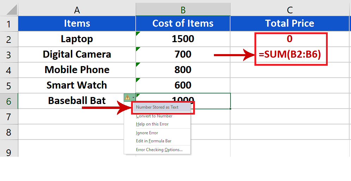This screenshot has width=351, height=181.
Task: Select the Laptop cell
Action: point(77,39)
